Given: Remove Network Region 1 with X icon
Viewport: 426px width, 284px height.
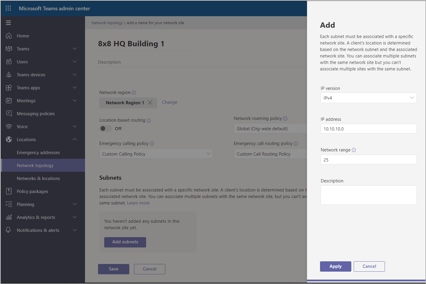Looking at the screenshot, I should (150, 103).
